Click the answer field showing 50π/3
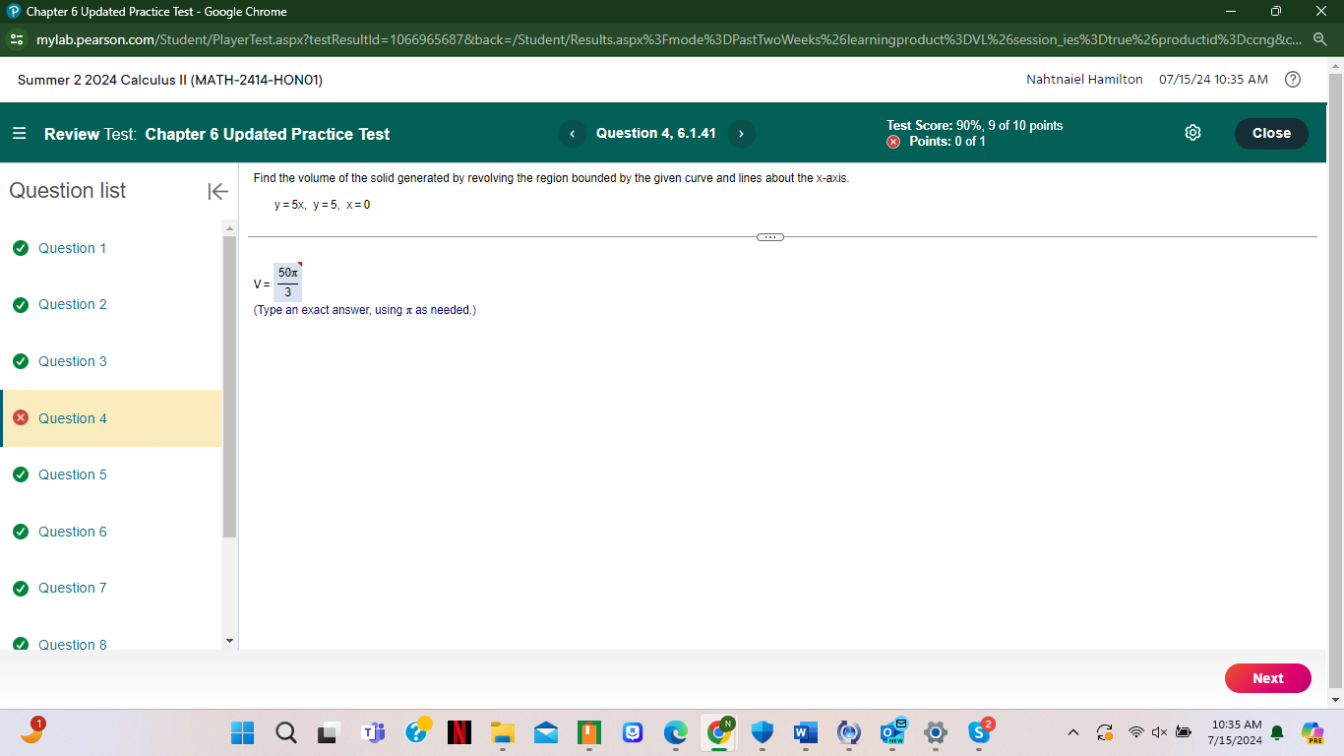Screen dimensions: 1344x756 (285, 282)
